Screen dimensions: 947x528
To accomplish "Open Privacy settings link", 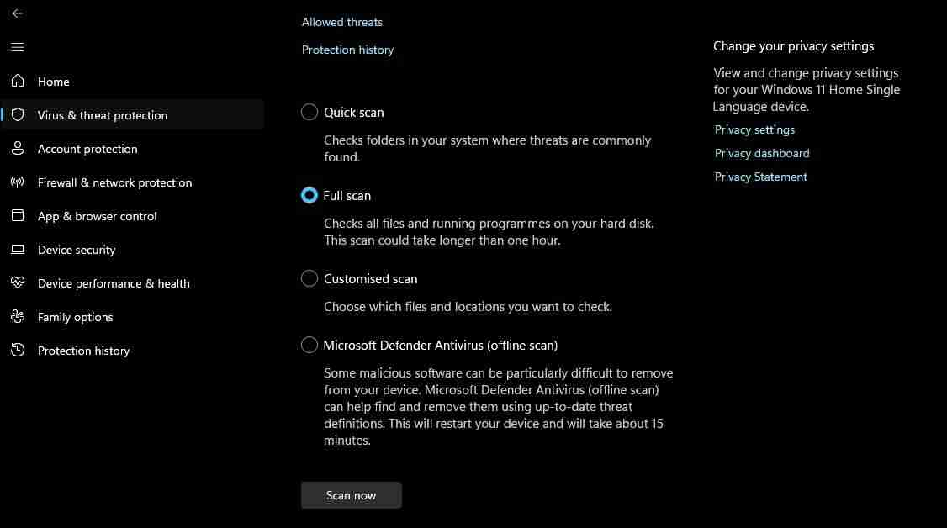I will click(754, 129).
